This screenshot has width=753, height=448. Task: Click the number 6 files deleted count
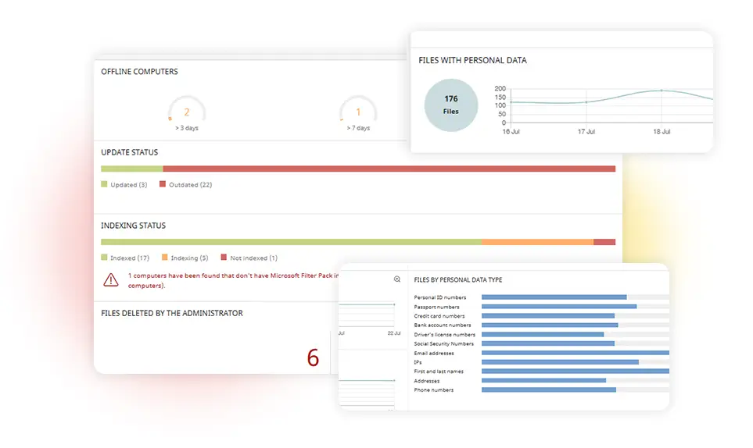click(x=313, y=358)
